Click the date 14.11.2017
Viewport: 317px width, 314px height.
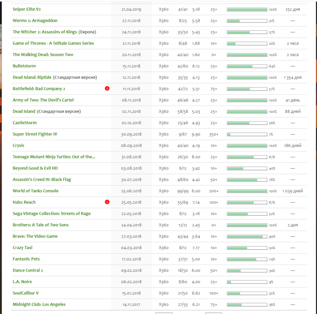tap(131, 305)
